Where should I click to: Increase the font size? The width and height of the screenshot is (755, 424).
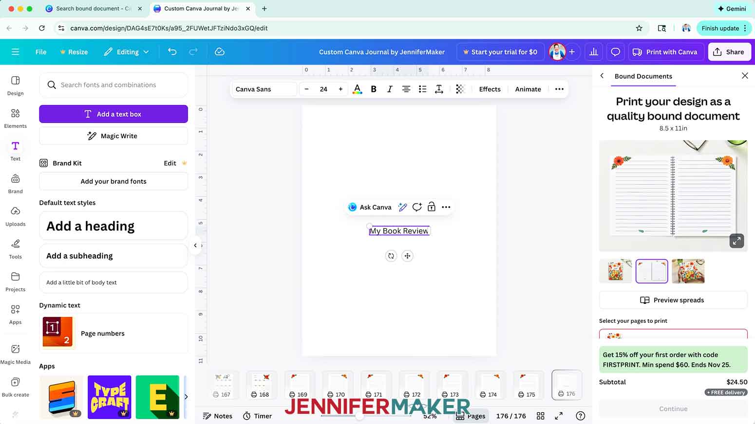[x=340, y=89]
